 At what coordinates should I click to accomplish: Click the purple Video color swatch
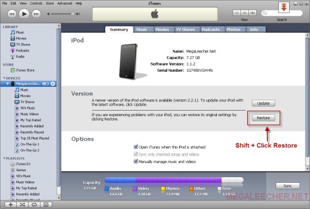(x=135, y=189)
